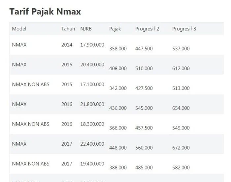Click NJKB value 18.300.000 for 2016
This screenshot has height=182, width=231.
pyautogui.click(x=92, y=124)
